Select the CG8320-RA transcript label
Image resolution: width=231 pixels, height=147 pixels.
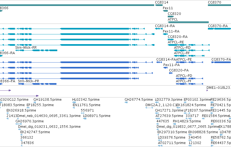point(178,37)
